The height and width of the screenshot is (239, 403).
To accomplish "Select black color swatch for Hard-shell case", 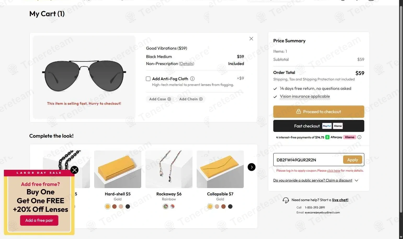I will [128, 207].
